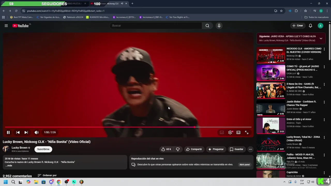Open the live chat replay with Abrir panel
This screenshot has width=331, height=186.
pos(245,165)
